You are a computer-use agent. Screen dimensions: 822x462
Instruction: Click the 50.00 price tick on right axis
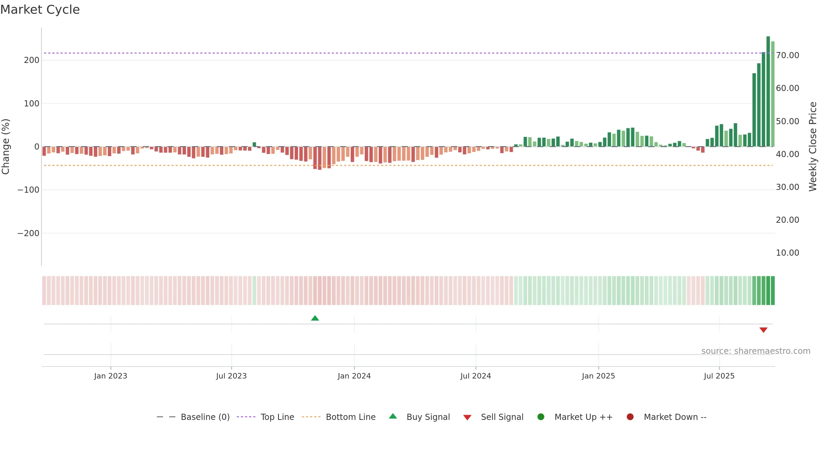pos(787,121)
